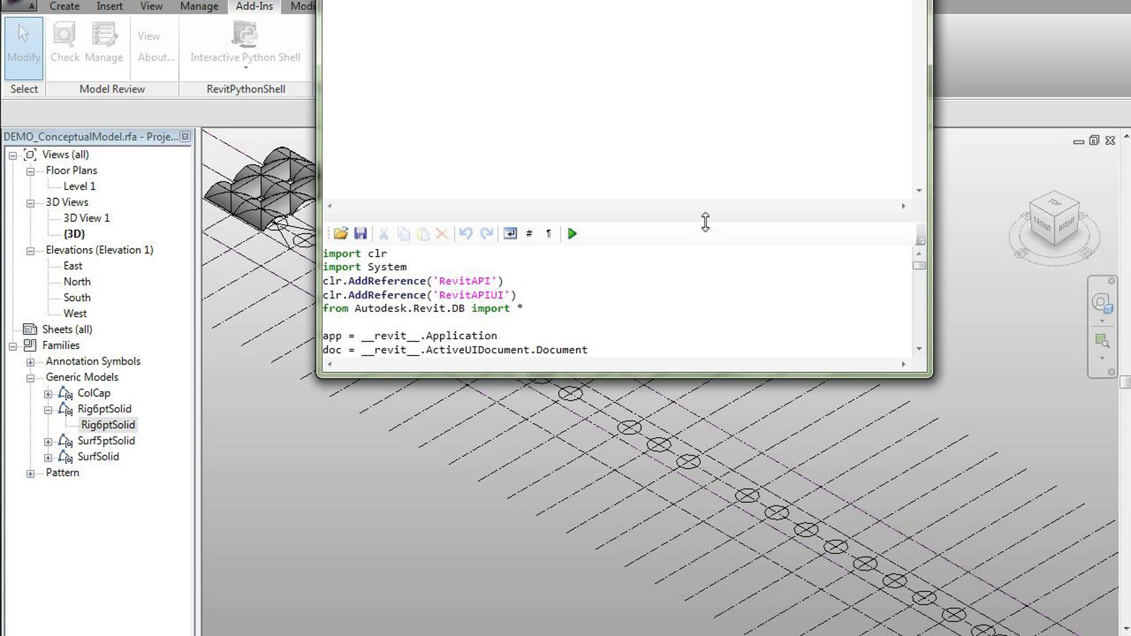Click the redo arrow in script toolbar
This screenshot has height=636, width=1131.
[x=486, y=234]
